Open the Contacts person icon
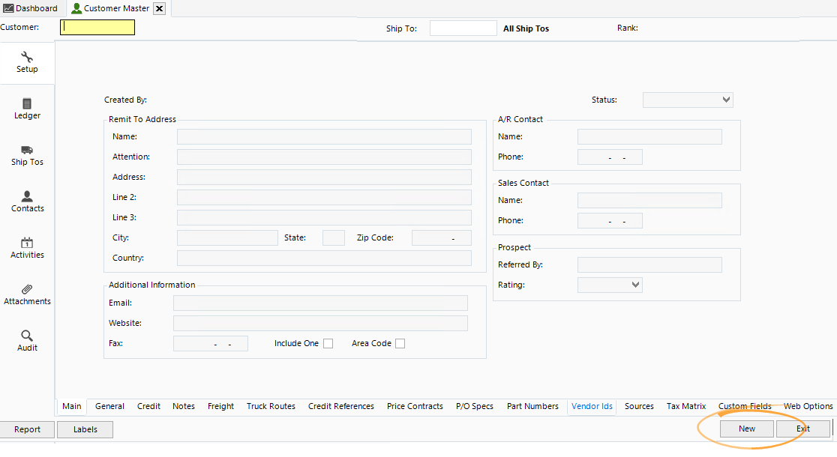Screen dimensions: 837x457 tap(27, 197)
